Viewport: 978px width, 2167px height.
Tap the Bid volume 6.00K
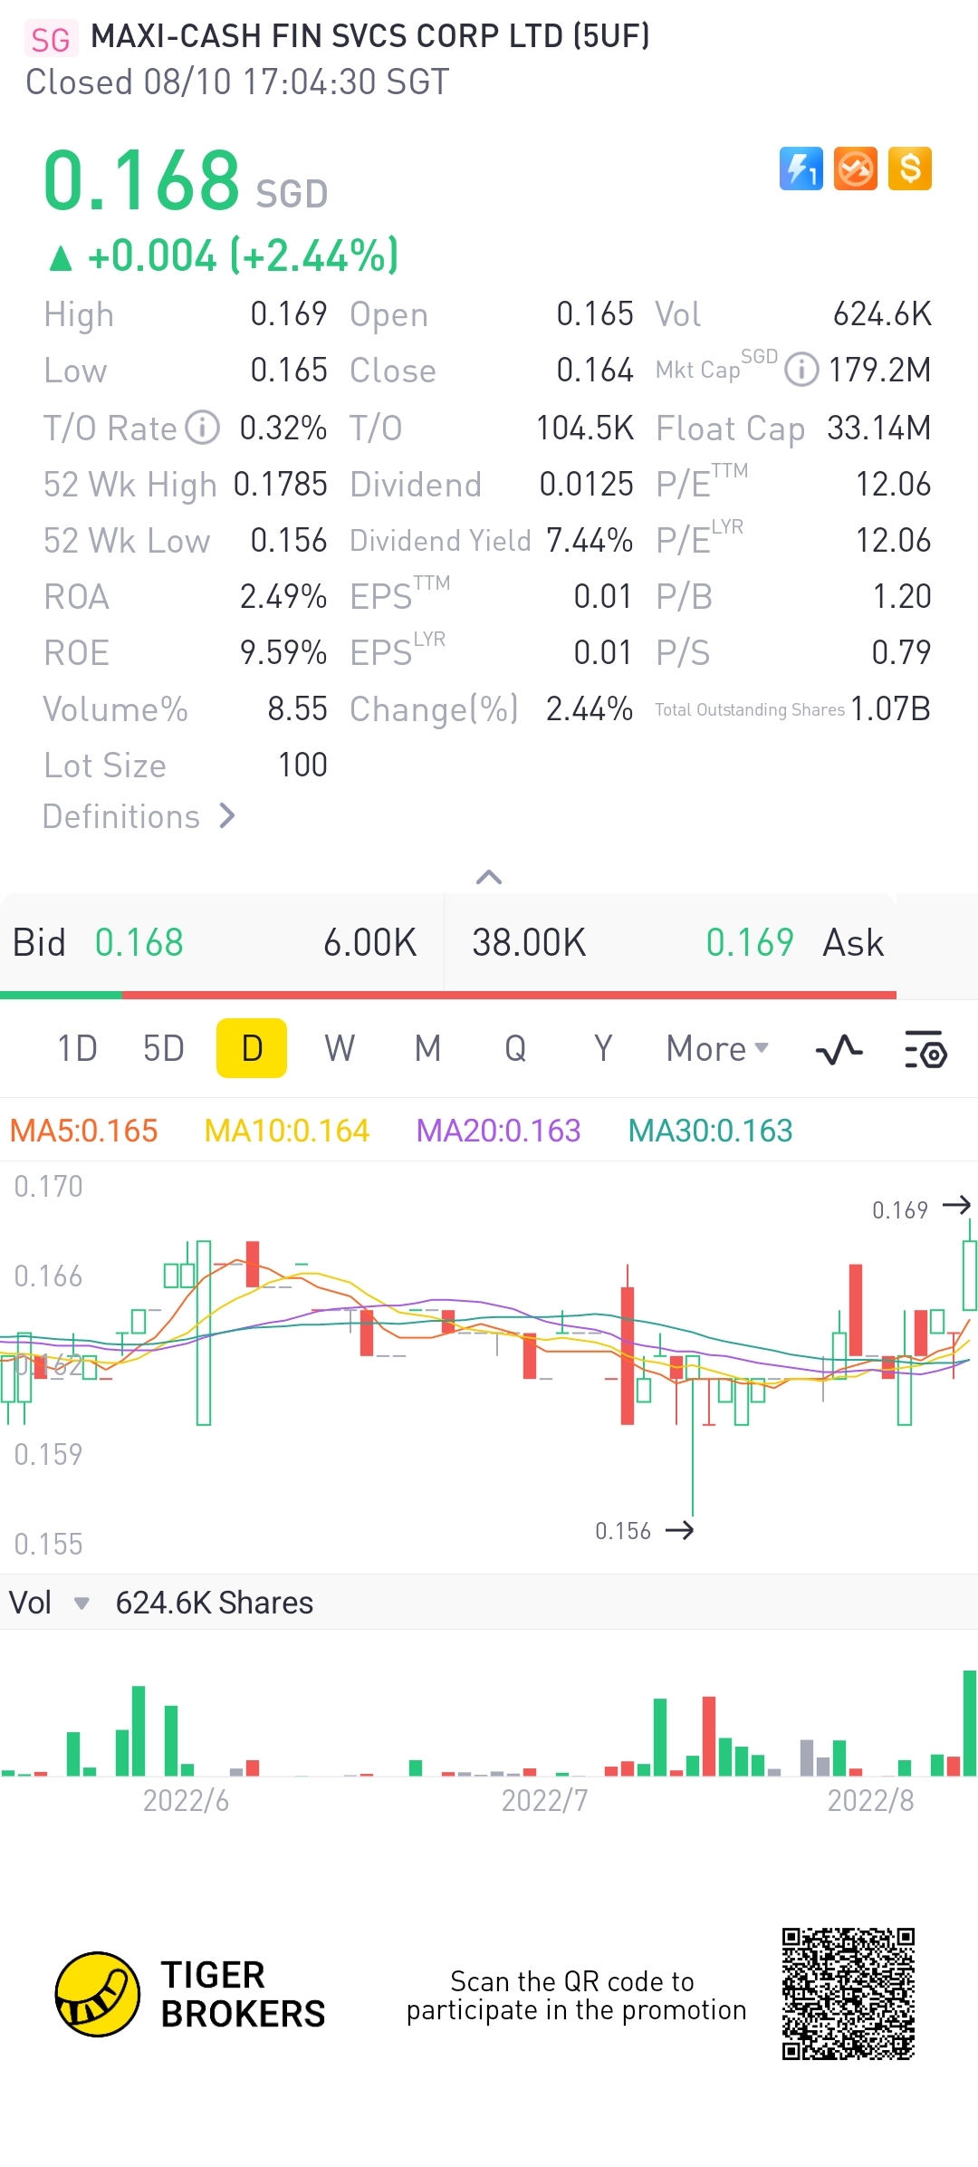(369, 942)
